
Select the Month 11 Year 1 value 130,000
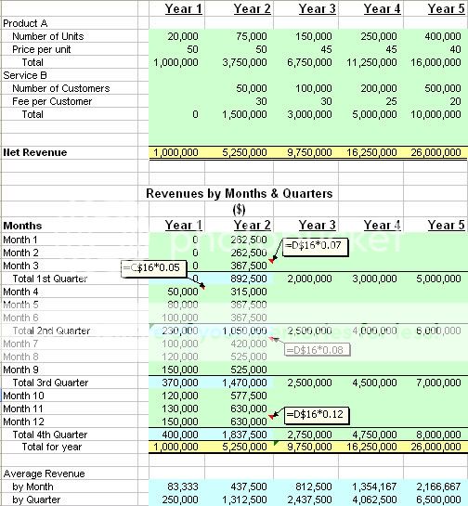coord(180,409)
